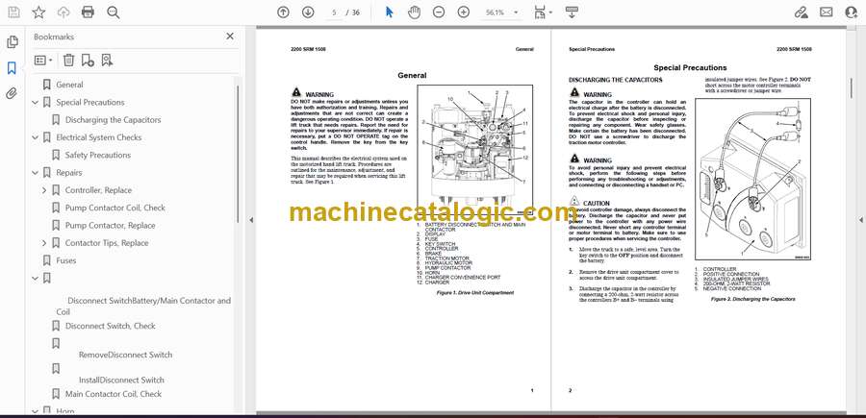Click 'DISCHARGING THE CAPACITORS' section heading
This screenshot has height=418, width=866.
[x=615, y=80]
